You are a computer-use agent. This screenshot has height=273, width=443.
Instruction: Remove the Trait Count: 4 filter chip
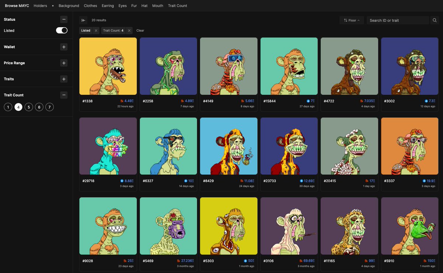click(x=129, y=31)
